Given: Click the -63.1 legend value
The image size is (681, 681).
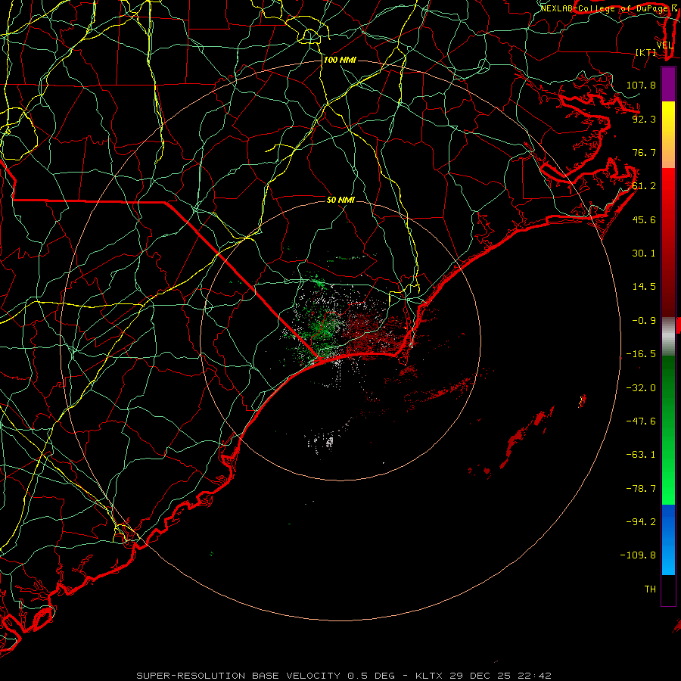Looking at the screenshot, I should tap(641, 455).
